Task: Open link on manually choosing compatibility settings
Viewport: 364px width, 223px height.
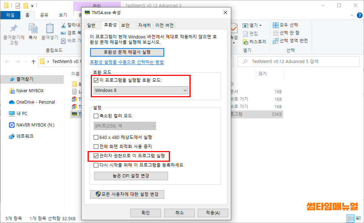Action: [x=127, y=62]
